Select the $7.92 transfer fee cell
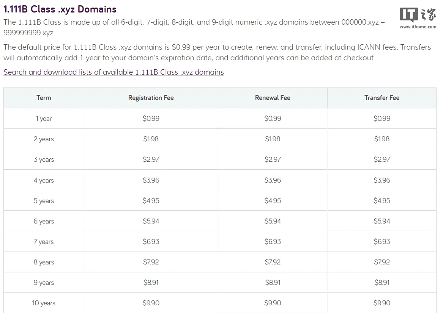 coord(382,262)
